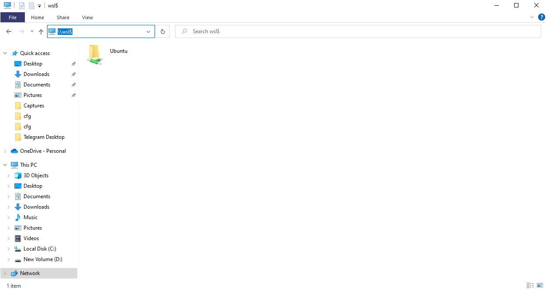The height and width of the screenshot is (289, 546).
Task: Select Documents under Quick access
Action: 37,85
